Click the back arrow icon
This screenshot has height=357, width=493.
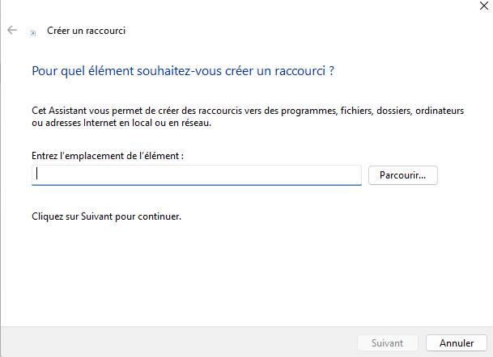point(12,31)
